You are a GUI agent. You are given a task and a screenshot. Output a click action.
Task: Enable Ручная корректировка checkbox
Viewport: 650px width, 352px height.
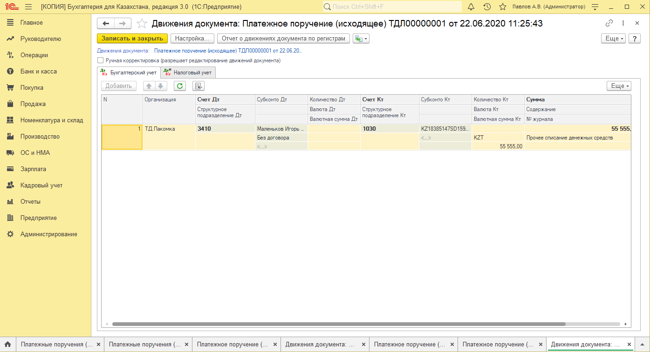100,60
